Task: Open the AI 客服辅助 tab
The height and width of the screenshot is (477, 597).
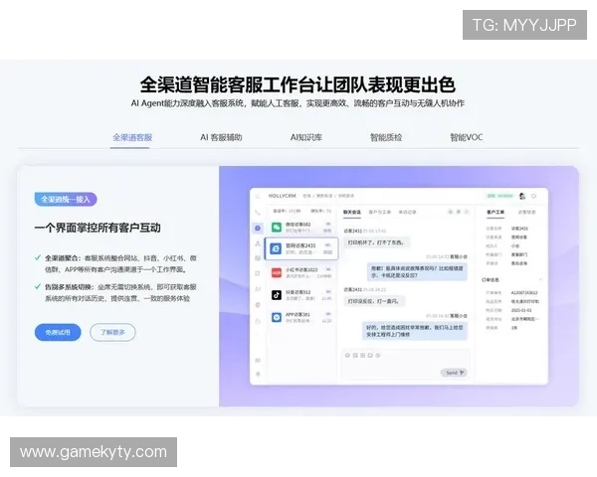Action: pyautogui.click(x=221, y=137)
